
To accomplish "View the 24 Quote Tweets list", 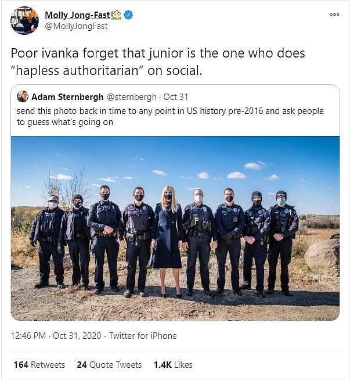I will click(x=109, y=365).
